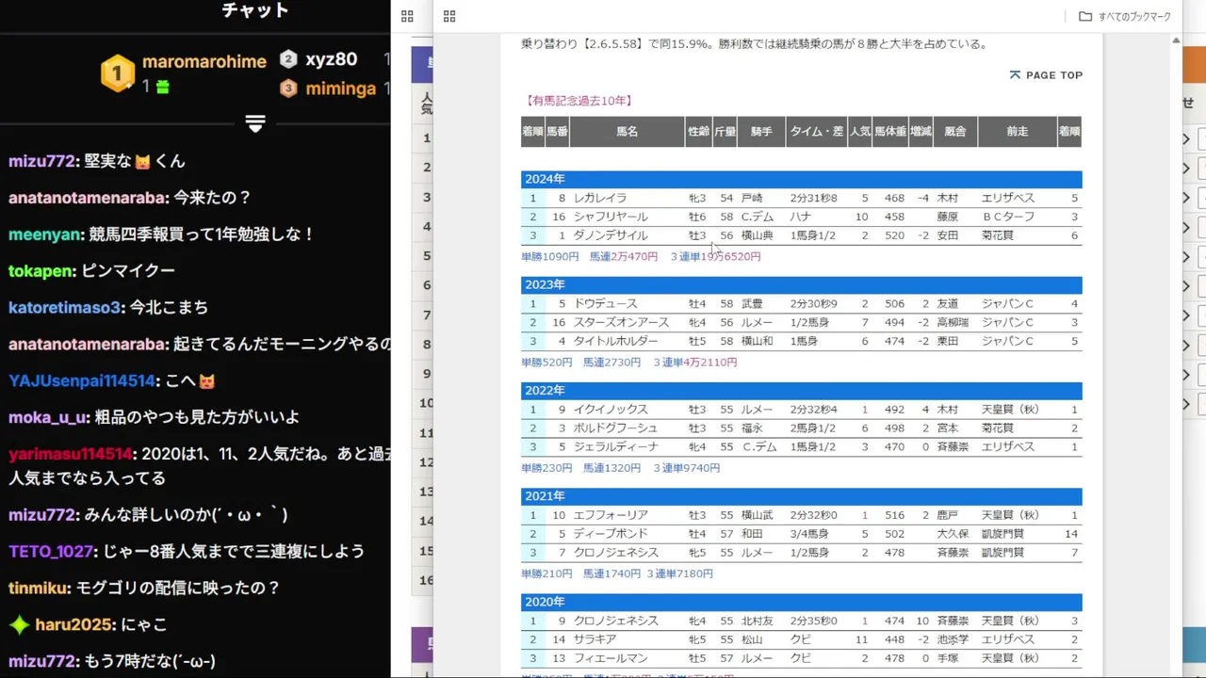Click the green sparkle badge beside haru2025
The height and width of the screenshot is (678, 1206).
tap(19, 624)
